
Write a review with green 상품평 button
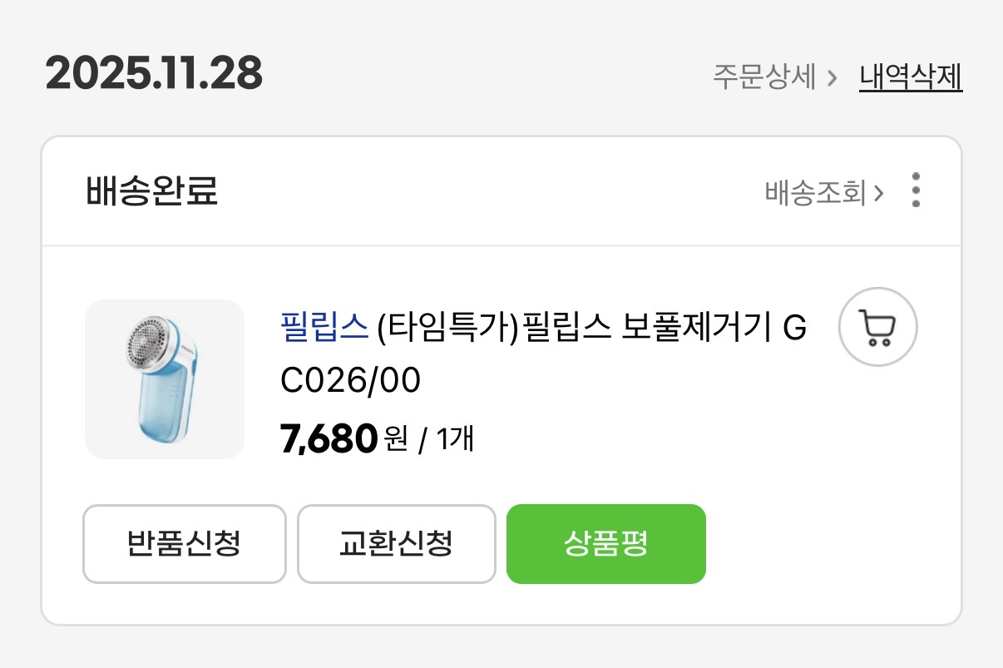(605, 544)
